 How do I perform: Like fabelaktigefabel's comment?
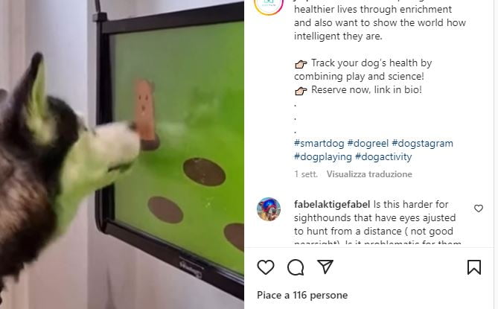[479, 208]
